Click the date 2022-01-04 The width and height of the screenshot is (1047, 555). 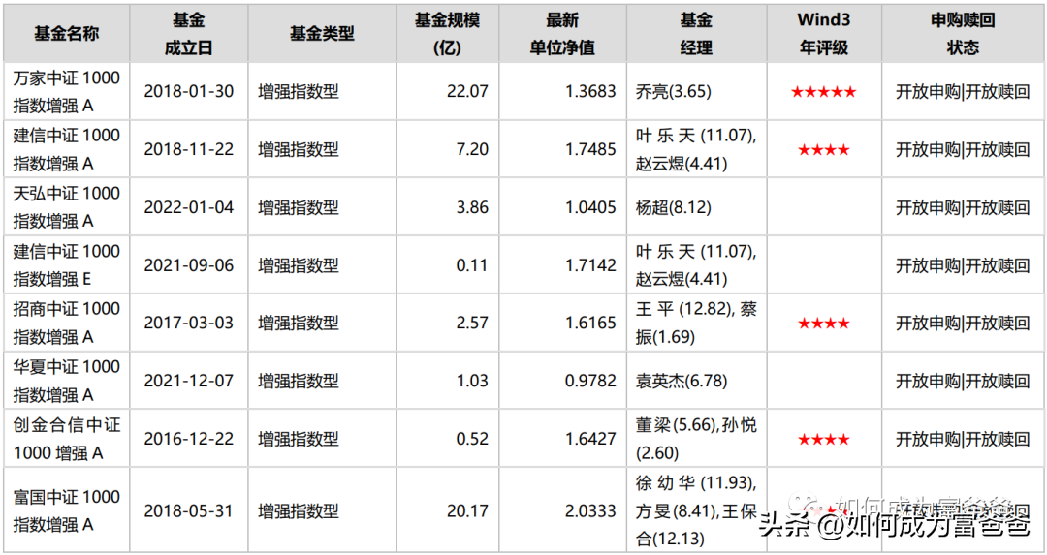[x=189, y=207]
